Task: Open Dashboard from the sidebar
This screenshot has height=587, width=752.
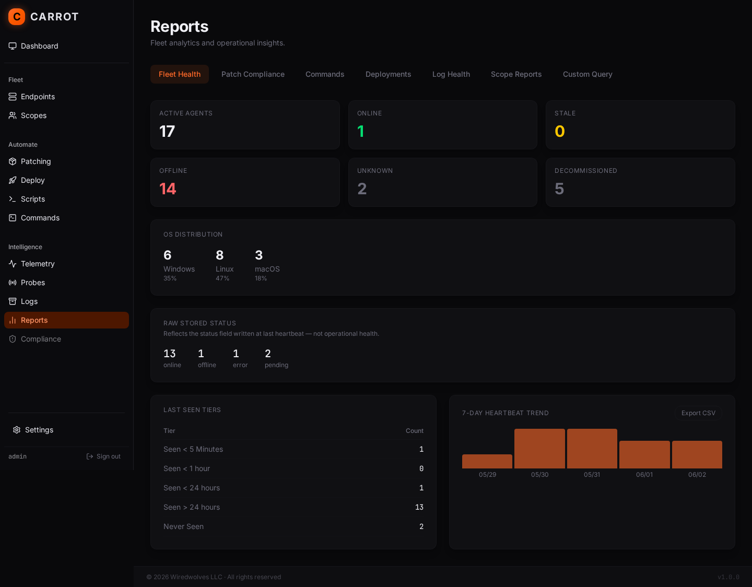Action: 66,46
